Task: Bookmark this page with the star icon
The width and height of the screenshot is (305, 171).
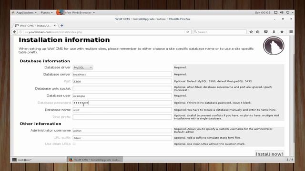Action: point(251,32)
